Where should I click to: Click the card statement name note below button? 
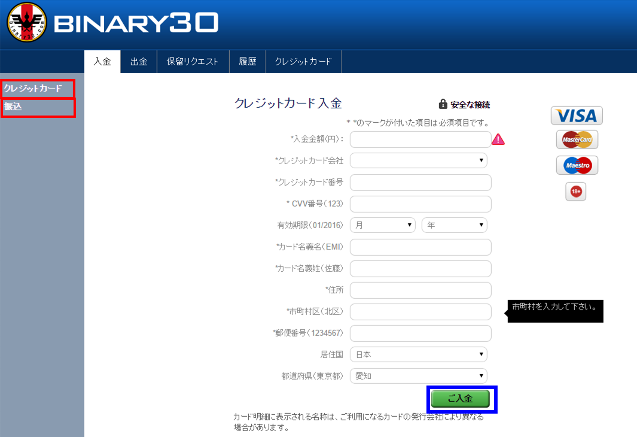pyautogui.click(x=358, y=422)
